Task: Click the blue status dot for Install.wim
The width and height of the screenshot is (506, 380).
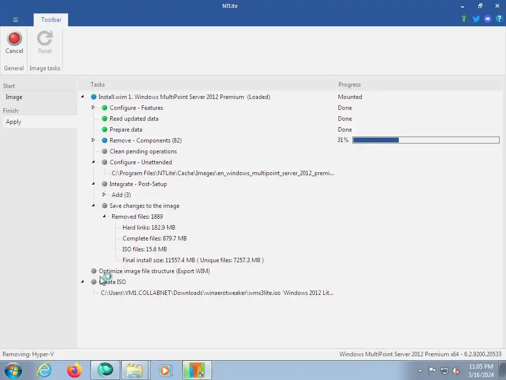Action: pyautogui.click(x=93, y=97)
